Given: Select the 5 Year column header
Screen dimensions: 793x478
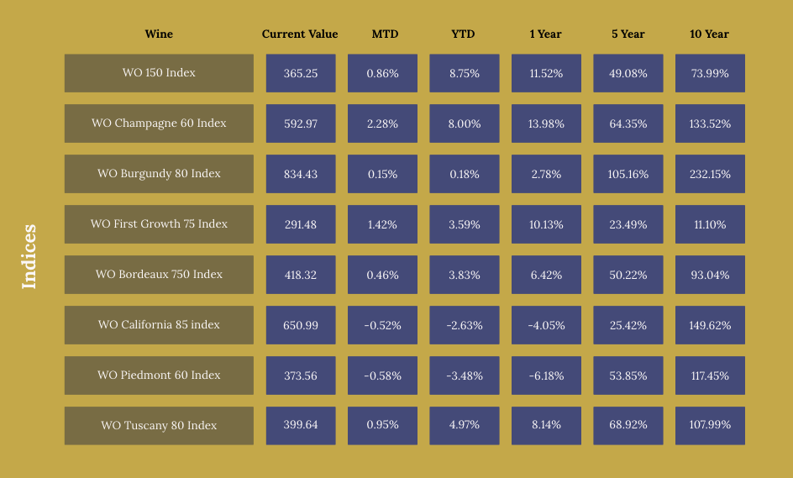Looking at the screenshot, I should (628, 34).
